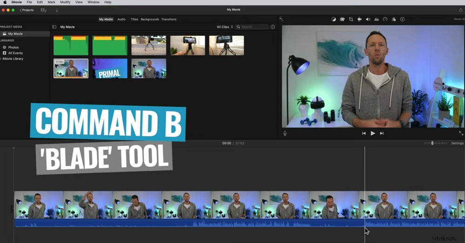Enter fullscreen playback mode

(x=461, y=133)
